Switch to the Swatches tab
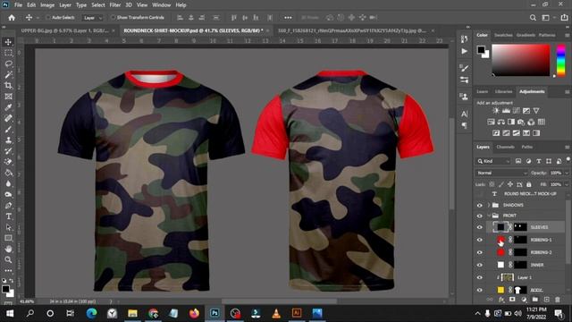Image resolution: width=572 pixels, height=322 pixels. click(503, 36)
